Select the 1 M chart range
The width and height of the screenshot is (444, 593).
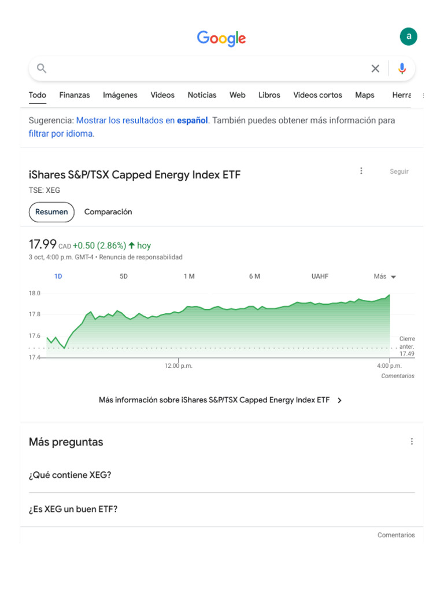coord(189,276)
